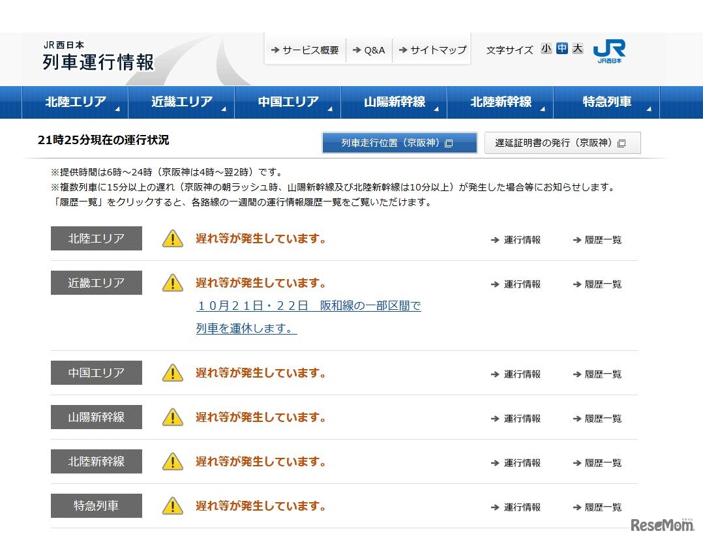Open the 遅延証明書の発行（京阪神） page
The width and height of the screenshot is (703, 540).
(562, 143)
